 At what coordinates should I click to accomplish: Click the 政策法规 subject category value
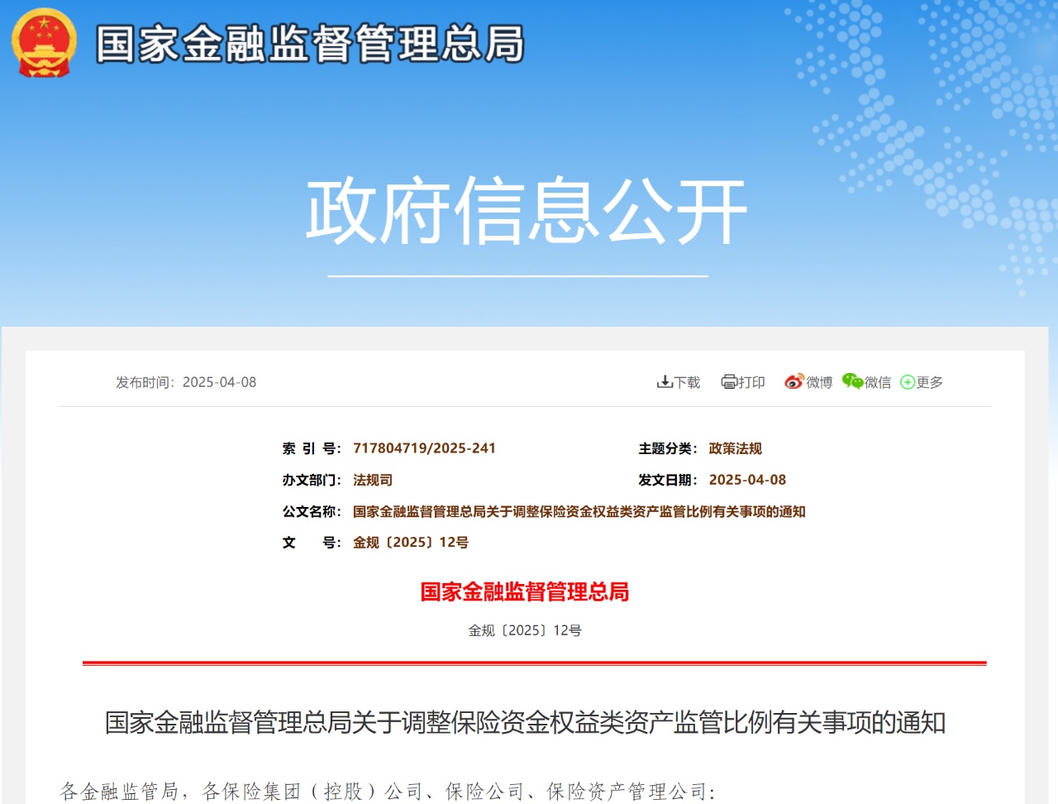[x=735, y=448]
